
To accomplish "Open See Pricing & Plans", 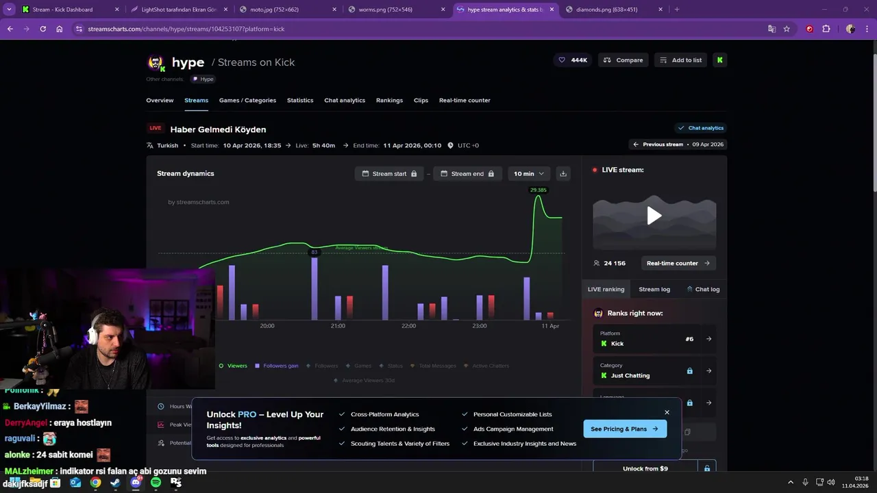I will coord(625,429).
